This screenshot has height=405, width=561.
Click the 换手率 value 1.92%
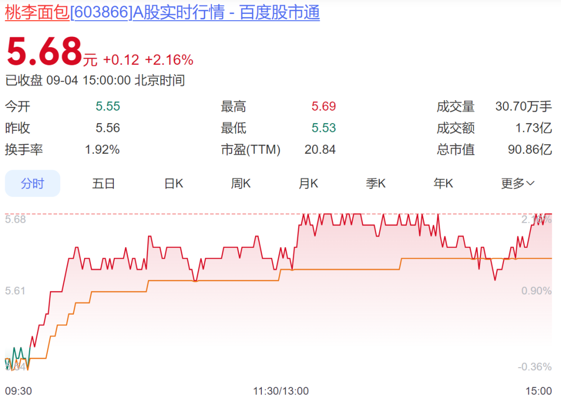[x=102, y=150]
